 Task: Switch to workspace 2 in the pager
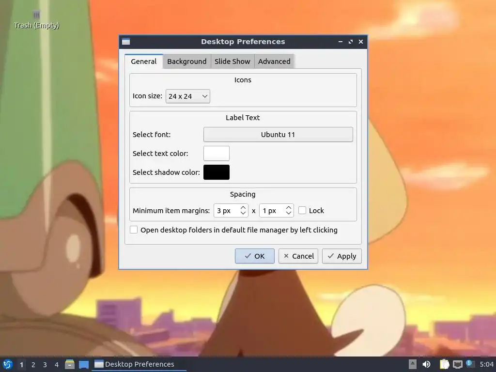click(x=33, y=365)
